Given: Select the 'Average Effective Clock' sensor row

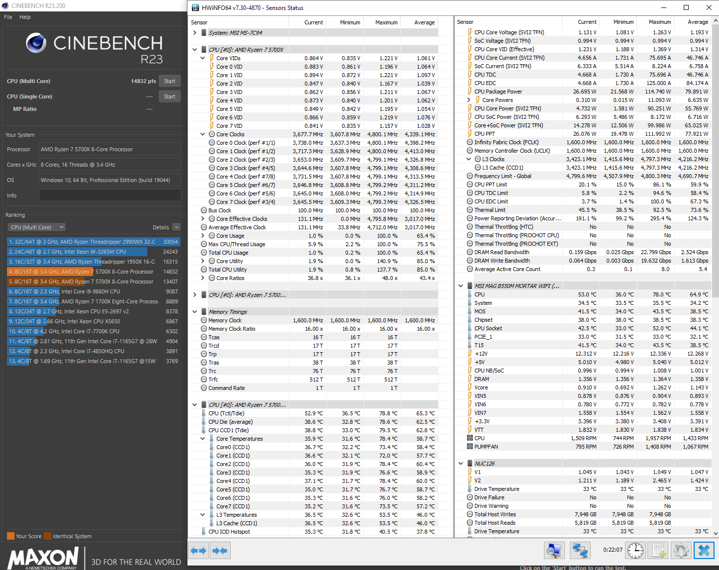Looking at the screenshot, I should (x=314, y=227).
